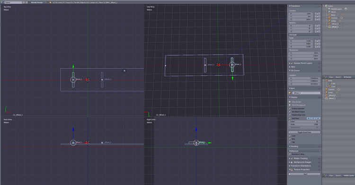The height and width of the screenshot is (185, 355).
Task: Click Wheel_1 icon in outliner listing World
Action: pyautogui.click(x=329, y=26)
